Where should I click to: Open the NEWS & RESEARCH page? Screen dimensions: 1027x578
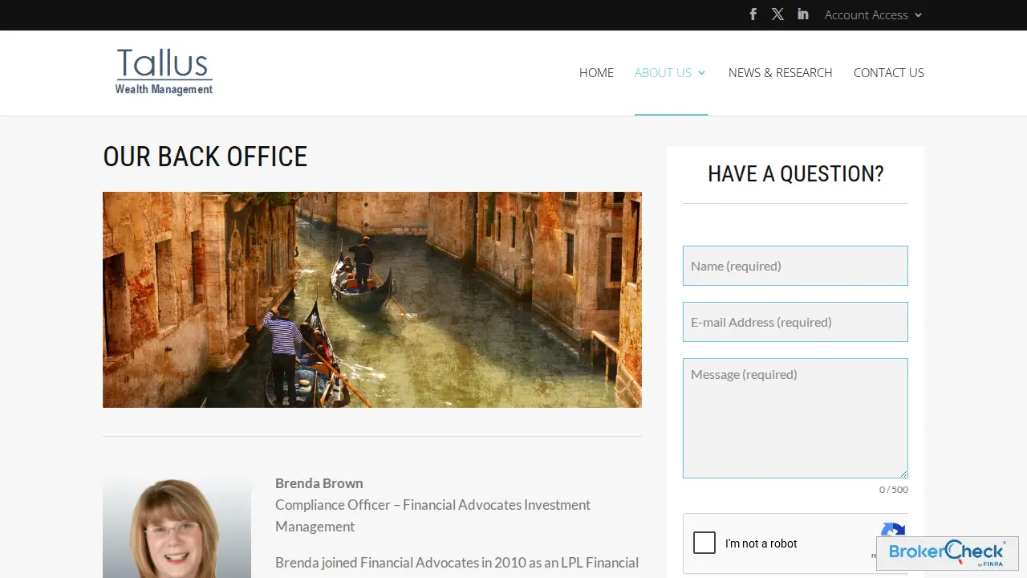781,72
